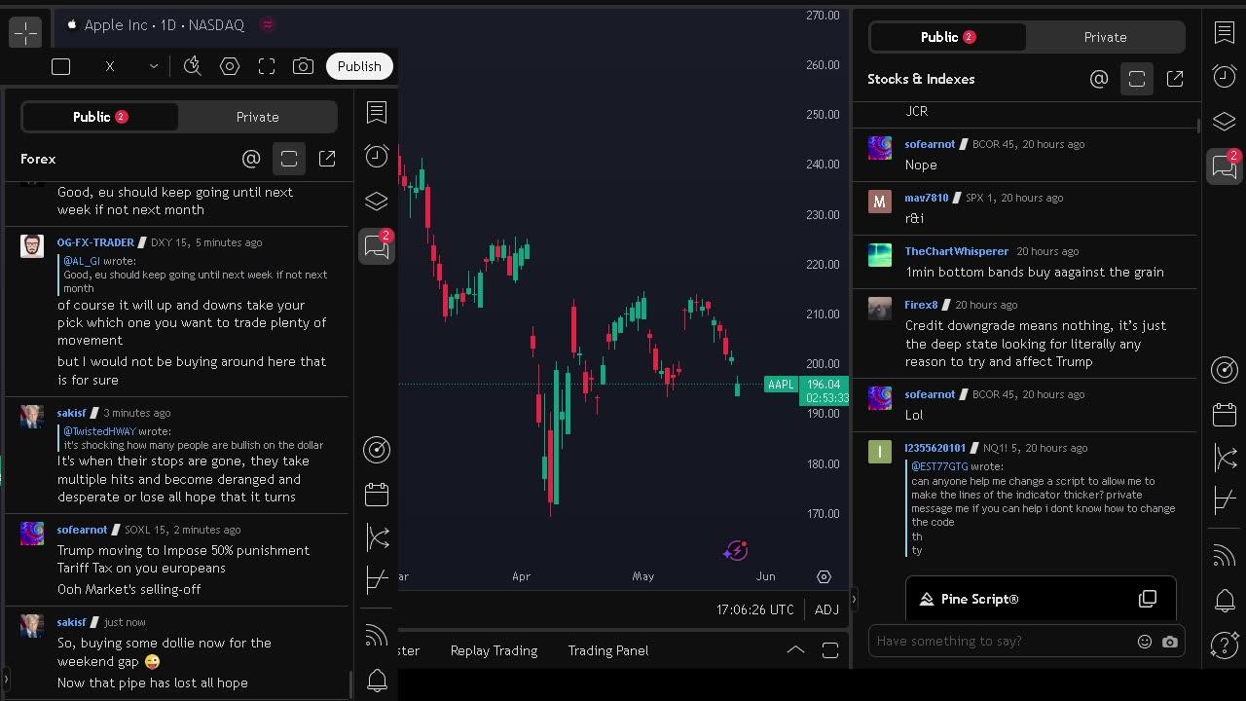
Task: Open watchlist icon in right sidebar
Action: [1225, 32]
